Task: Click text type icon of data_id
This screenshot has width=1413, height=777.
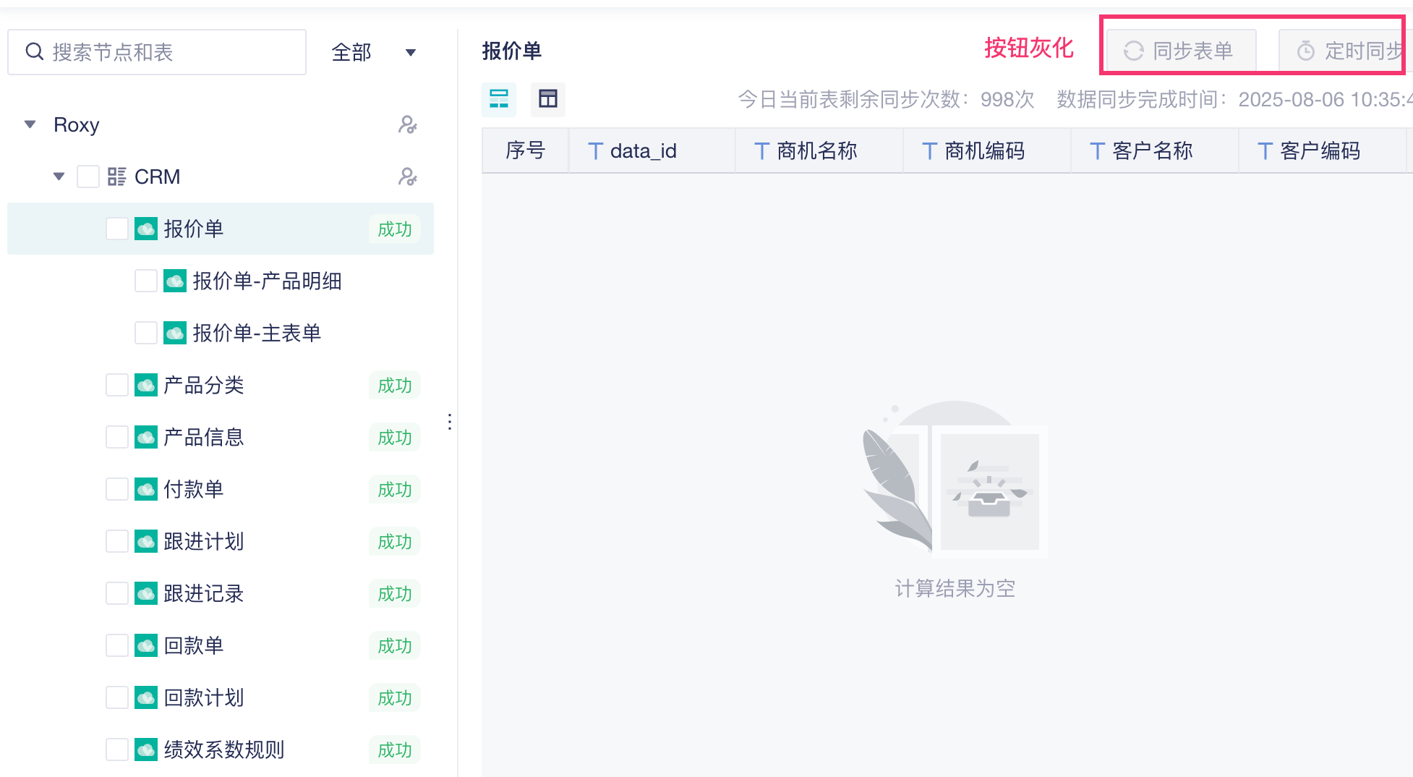Action: (595, 151)
